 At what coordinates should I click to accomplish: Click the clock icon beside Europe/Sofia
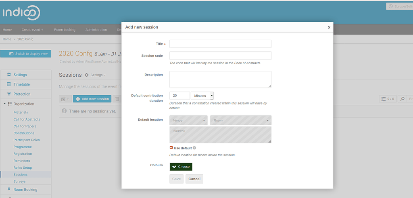390,6
